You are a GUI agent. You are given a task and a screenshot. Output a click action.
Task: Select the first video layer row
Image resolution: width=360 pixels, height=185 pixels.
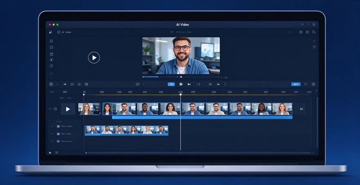pyautogui.click(x=65, y=126)
